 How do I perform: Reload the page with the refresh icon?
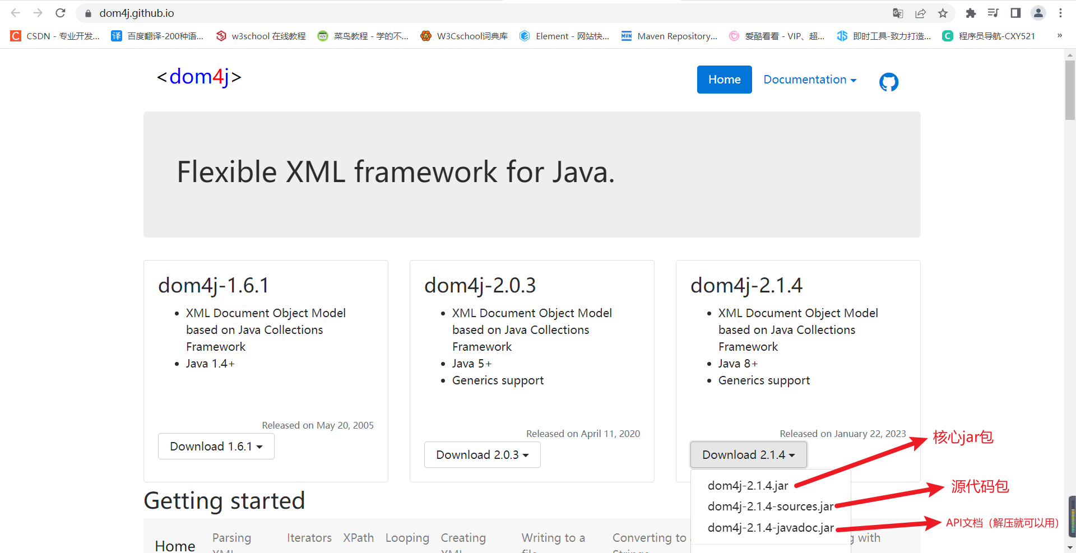pyautogui.click(x=61, y=13)
